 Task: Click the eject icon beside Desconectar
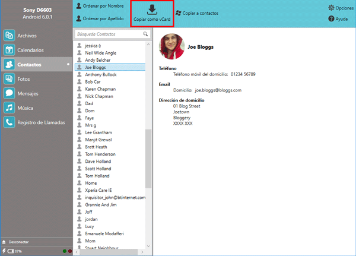point(4,242)
